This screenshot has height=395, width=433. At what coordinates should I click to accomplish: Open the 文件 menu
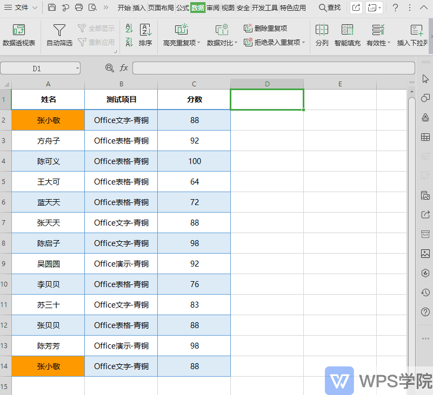click(22, 8)
